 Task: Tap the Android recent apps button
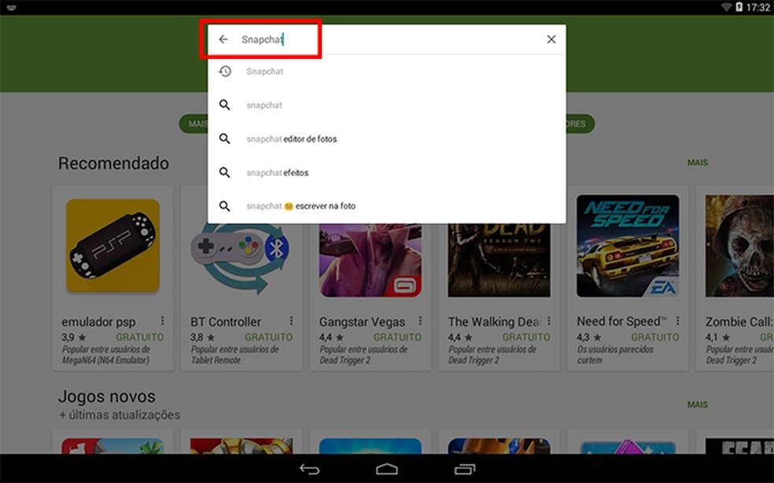coord(465,469)
